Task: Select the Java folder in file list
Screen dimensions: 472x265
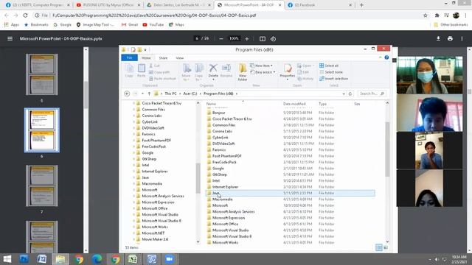Action: pyautogui.click(x=291, y=193)
